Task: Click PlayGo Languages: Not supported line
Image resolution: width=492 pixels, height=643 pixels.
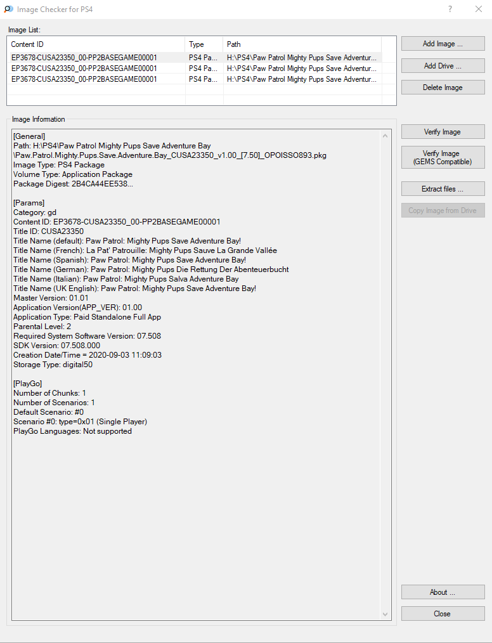Action: pos(72,431)
